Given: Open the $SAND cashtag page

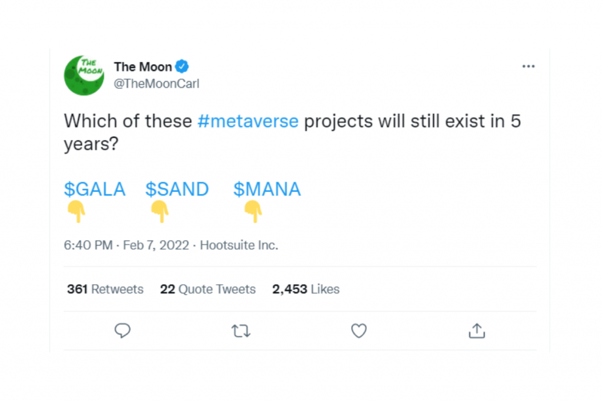Looking at the screenshot, I should tap(177, 189).
